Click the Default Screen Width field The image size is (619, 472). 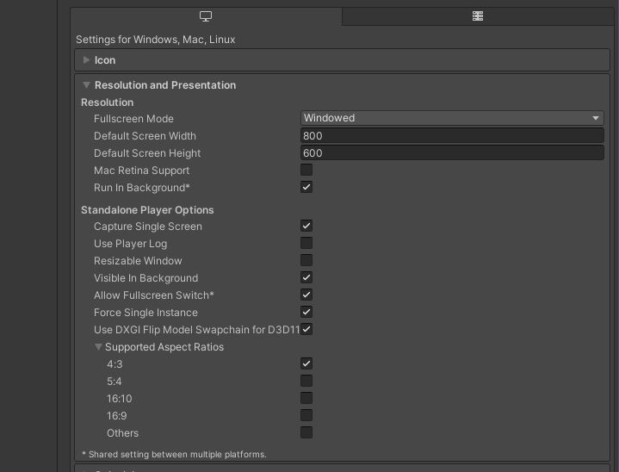click(452, 135)
